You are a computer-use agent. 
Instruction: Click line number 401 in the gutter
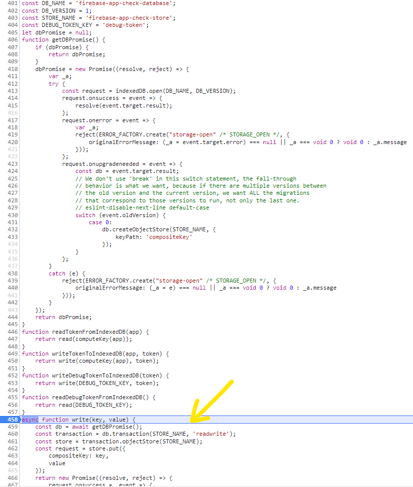pos(13,3)
